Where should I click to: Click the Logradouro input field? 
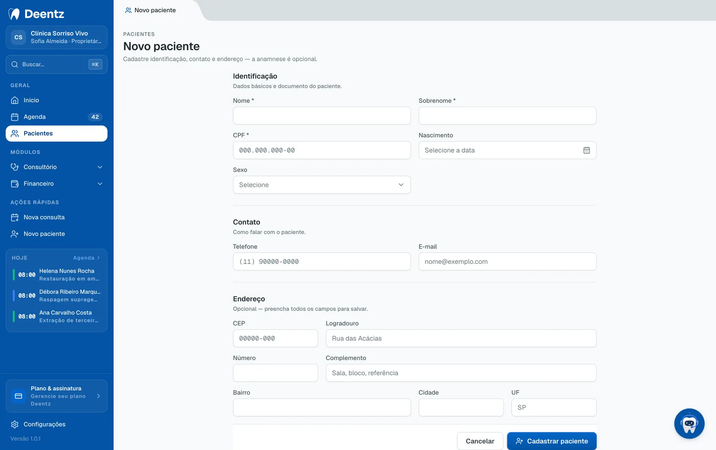[461, 338]
